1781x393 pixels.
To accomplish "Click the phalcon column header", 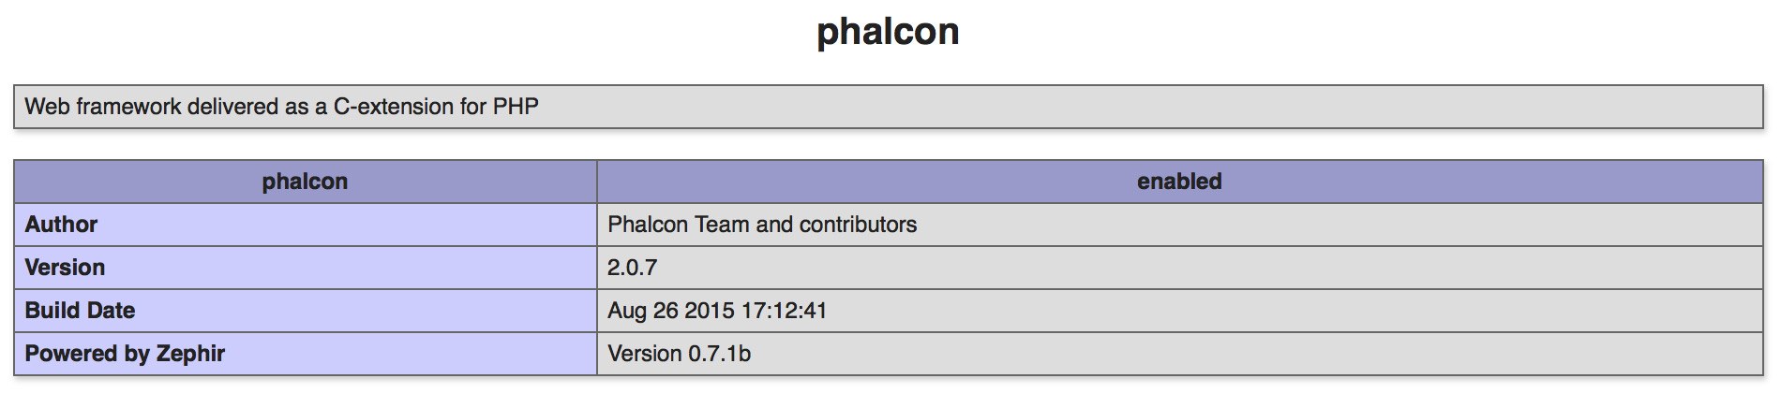I will click(305, 182).
